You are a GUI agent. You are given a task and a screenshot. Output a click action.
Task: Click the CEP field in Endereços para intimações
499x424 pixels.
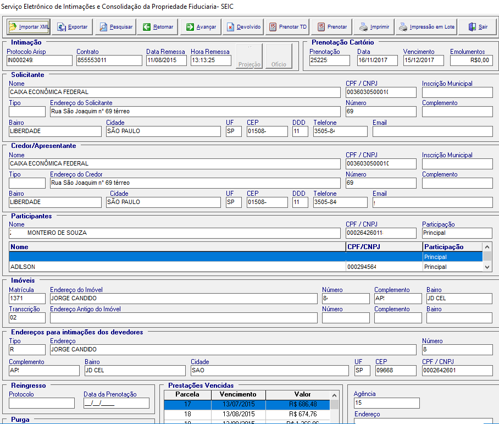(x=396, y=371)
